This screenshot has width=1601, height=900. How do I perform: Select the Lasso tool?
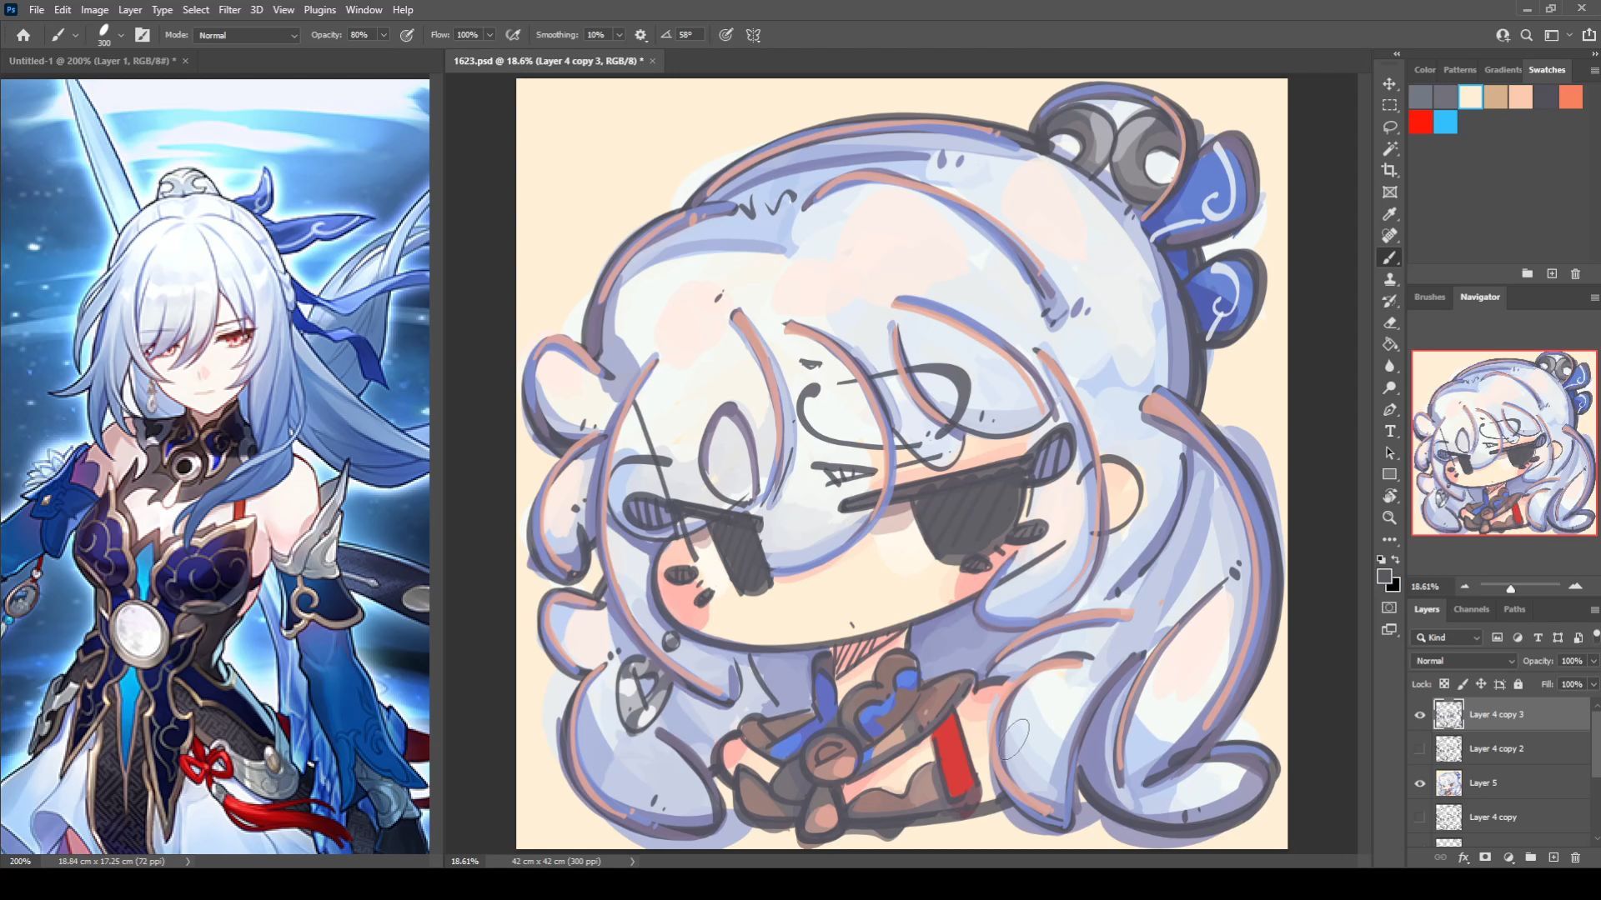(x=1389, y=127)
